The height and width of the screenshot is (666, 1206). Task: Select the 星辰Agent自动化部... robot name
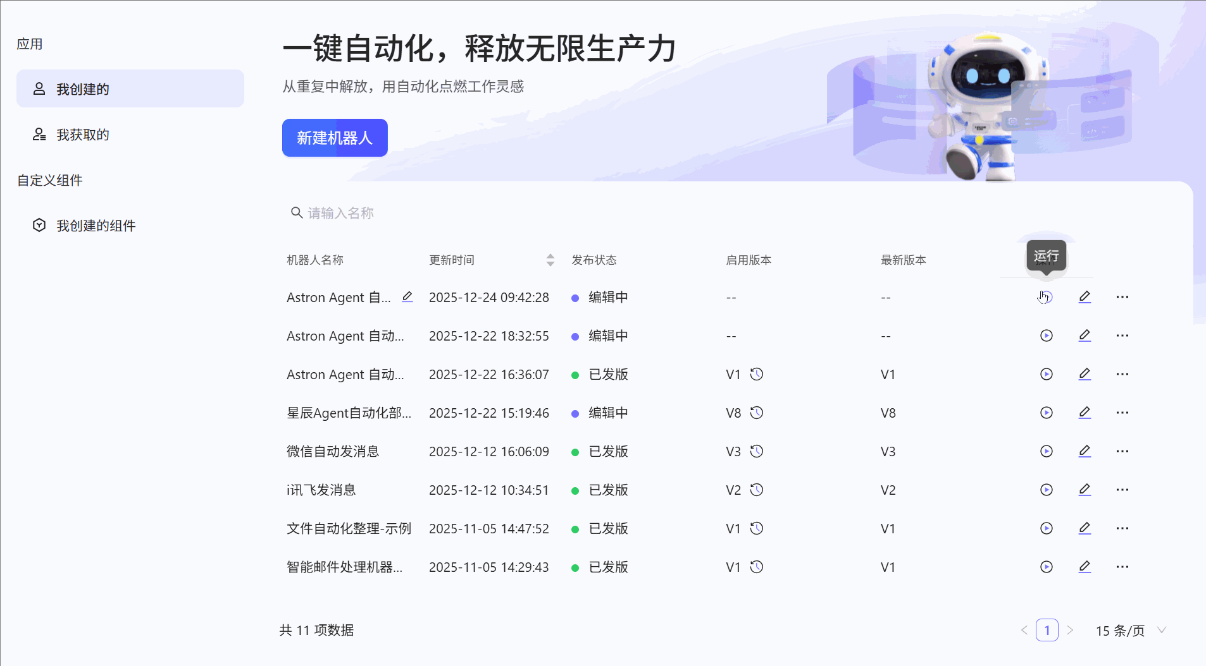point(349,413)
